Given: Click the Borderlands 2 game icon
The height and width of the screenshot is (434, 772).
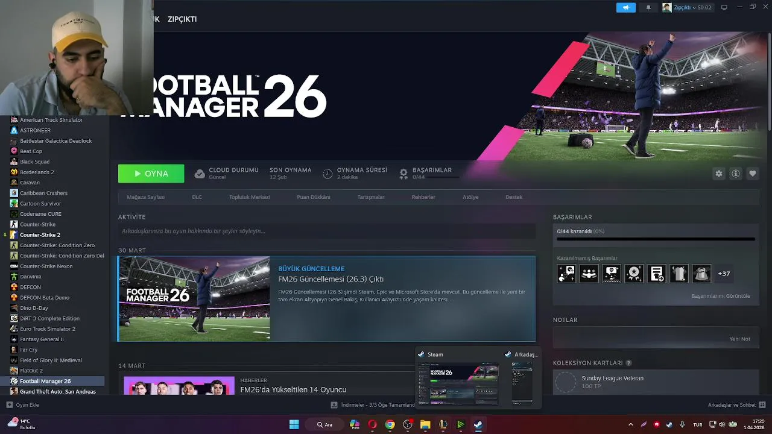Looking at the screenshot, I should (14, 172).
